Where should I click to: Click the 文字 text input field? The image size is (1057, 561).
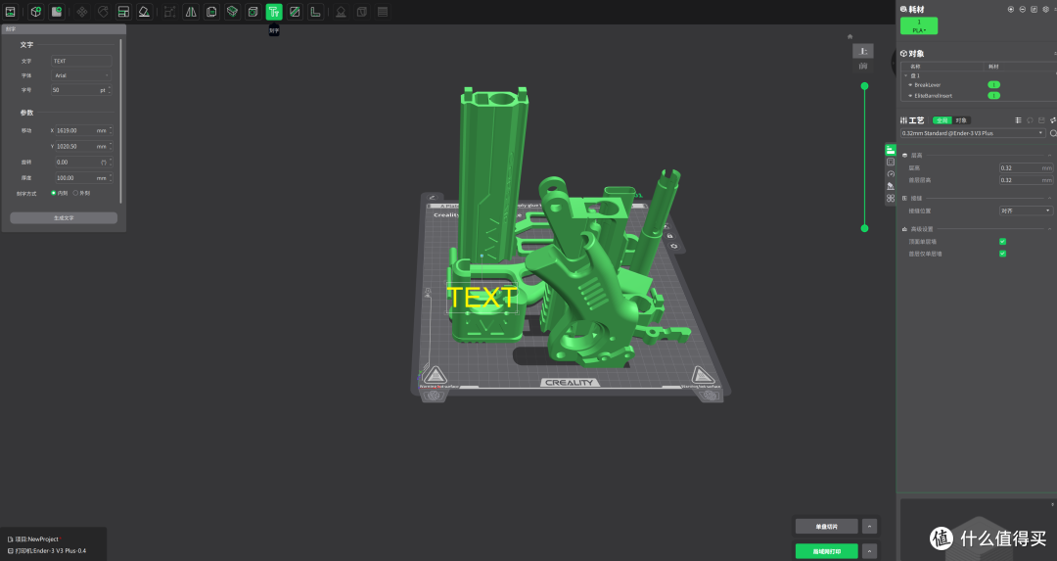click(81, 61)
